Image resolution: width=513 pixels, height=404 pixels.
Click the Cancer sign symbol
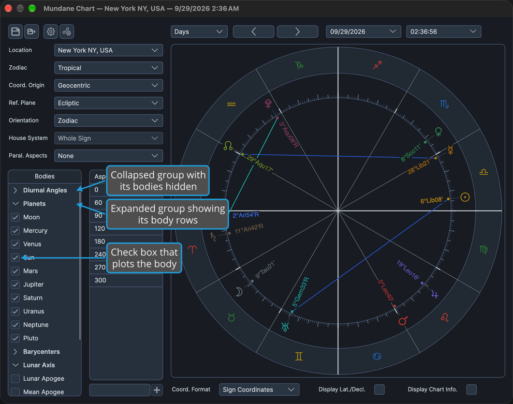[377, 356]
